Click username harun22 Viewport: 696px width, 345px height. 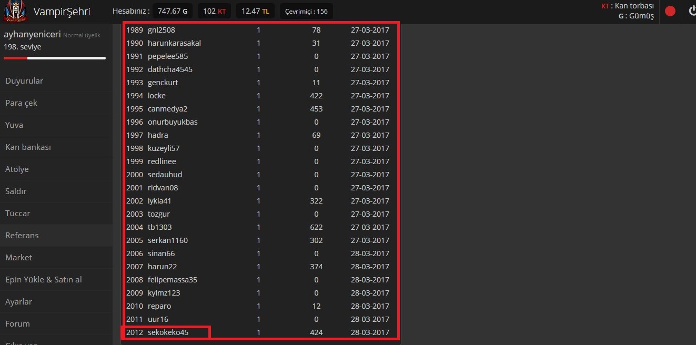(163, 267)
